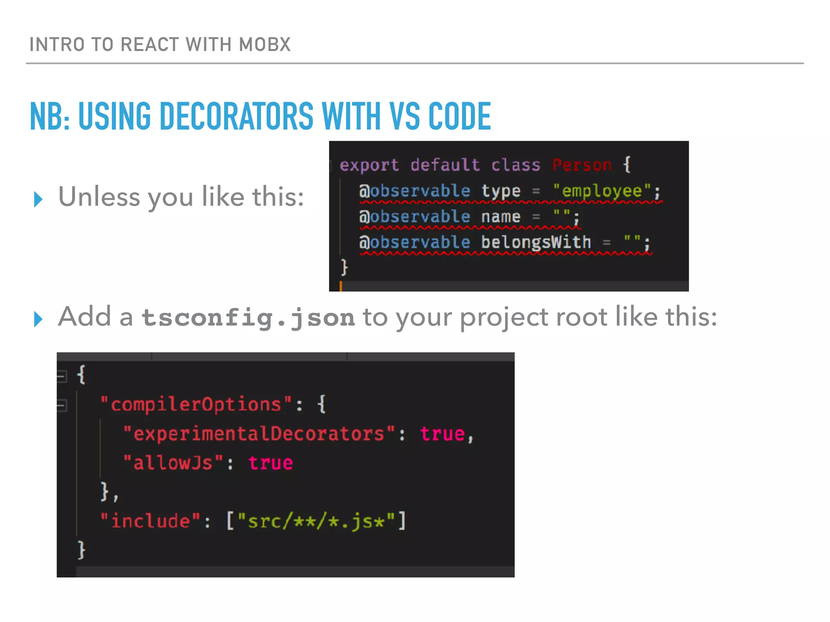Screen dimensions: 830x622
Task: Click the text 'to your project root like this:'
Action: [x=540, y=317]
